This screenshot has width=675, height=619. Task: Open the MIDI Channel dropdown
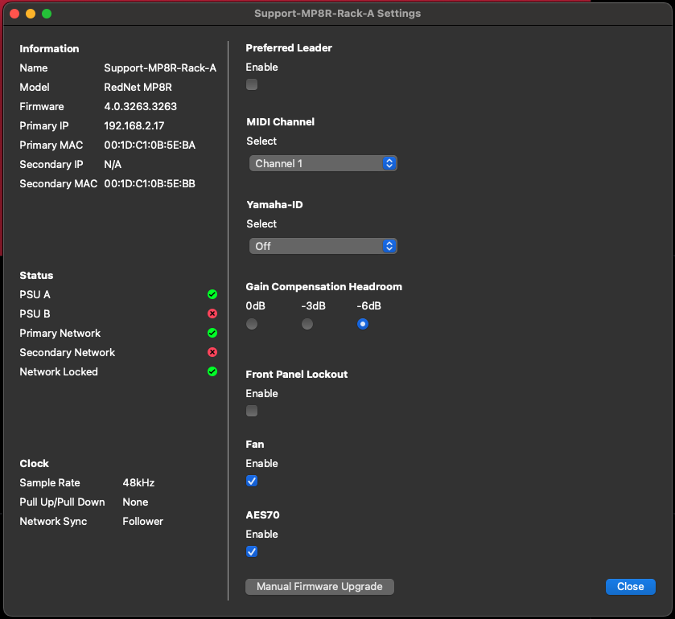click(x=323, y=163)
